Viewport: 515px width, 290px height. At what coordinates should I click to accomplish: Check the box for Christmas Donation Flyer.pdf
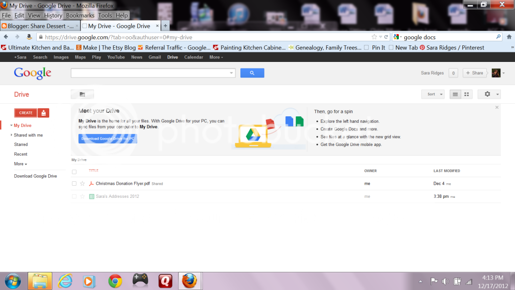coord(74,183)
